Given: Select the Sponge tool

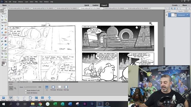Looking at the screenshot, I should pos(6,32).
